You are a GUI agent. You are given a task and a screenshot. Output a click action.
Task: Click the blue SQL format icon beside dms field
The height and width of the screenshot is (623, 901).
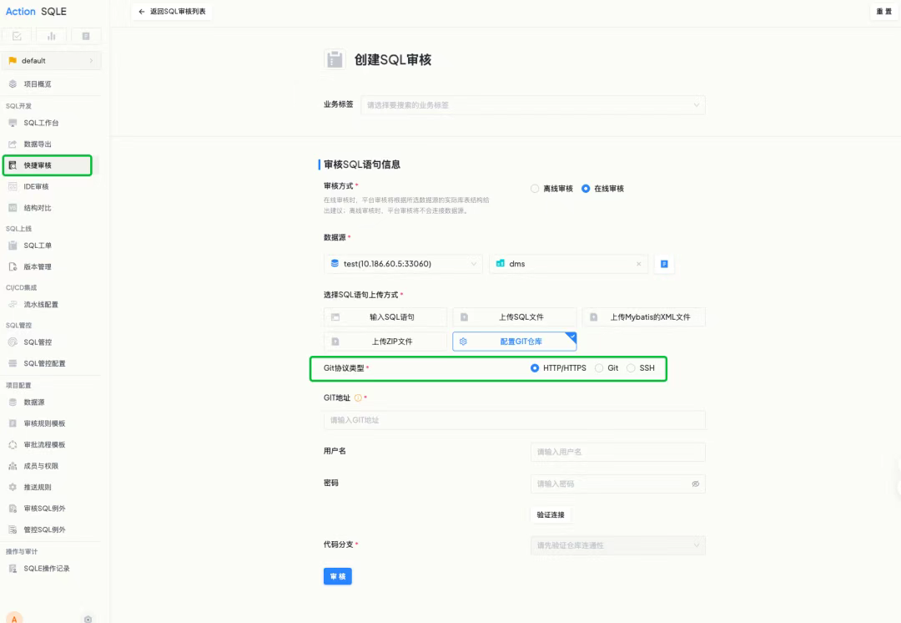click(x=664, y=264)
